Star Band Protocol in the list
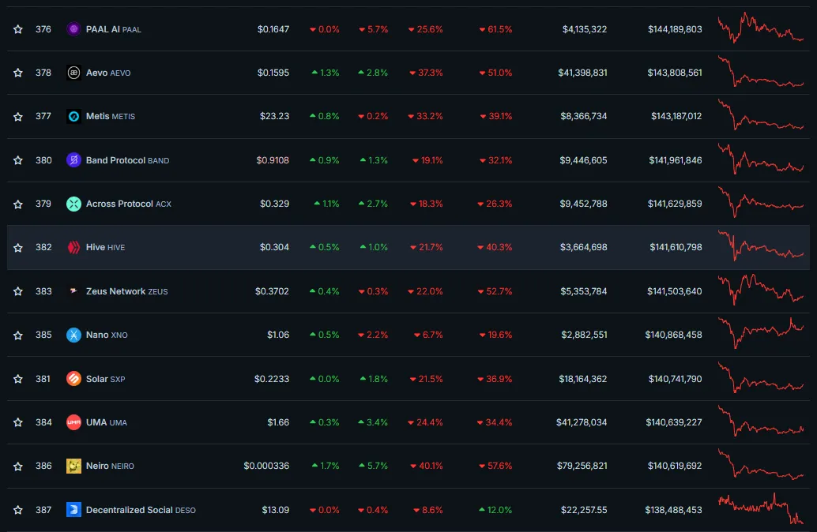The image size is (817, 532). pos(18,160)
